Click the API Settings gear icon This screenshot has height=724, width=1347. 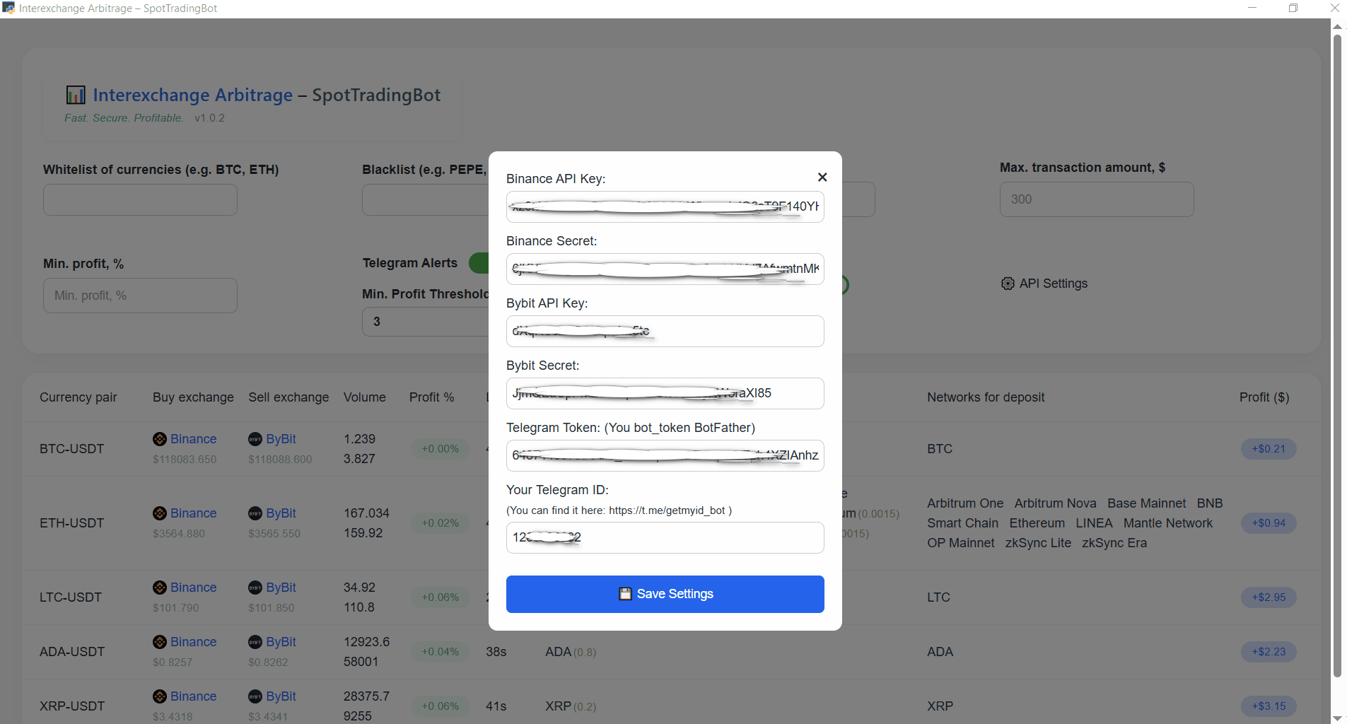point(1008,284)
